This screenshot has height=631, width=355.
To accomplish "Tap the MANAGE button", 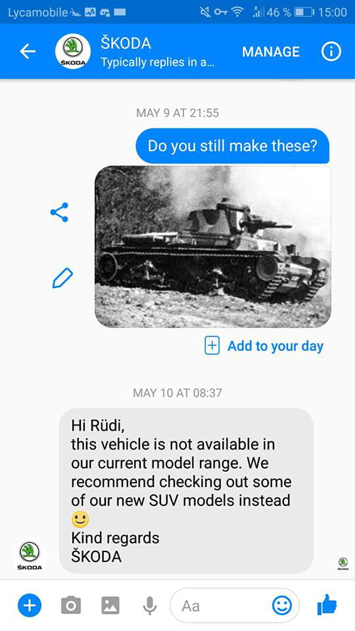I will click(271, 51).
